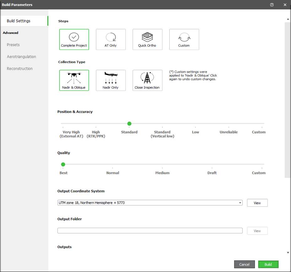Set Position & Accuracy to High (RTK/PPK)

tap(96, 124)
